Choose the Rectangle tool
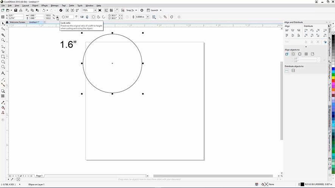 coord(3,56)
